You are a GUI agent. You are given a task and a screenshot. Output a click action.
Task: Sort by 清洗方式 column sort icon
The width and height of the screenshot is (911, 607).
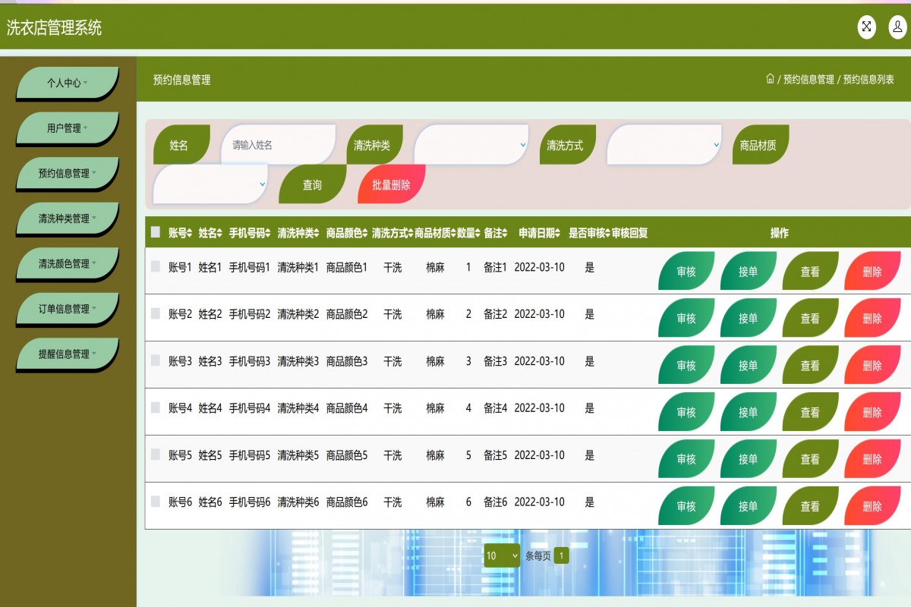click(411, 234)
